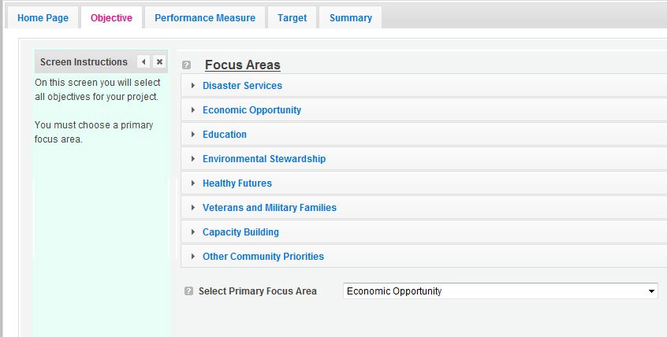Open the Target tab
The height and width of the screenshot is (337, 667).
tap(292, 18)
